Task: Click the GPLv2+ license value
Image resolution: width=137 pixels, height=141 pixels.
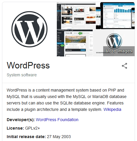Action: pyautogui.click(x=32, y=128)
